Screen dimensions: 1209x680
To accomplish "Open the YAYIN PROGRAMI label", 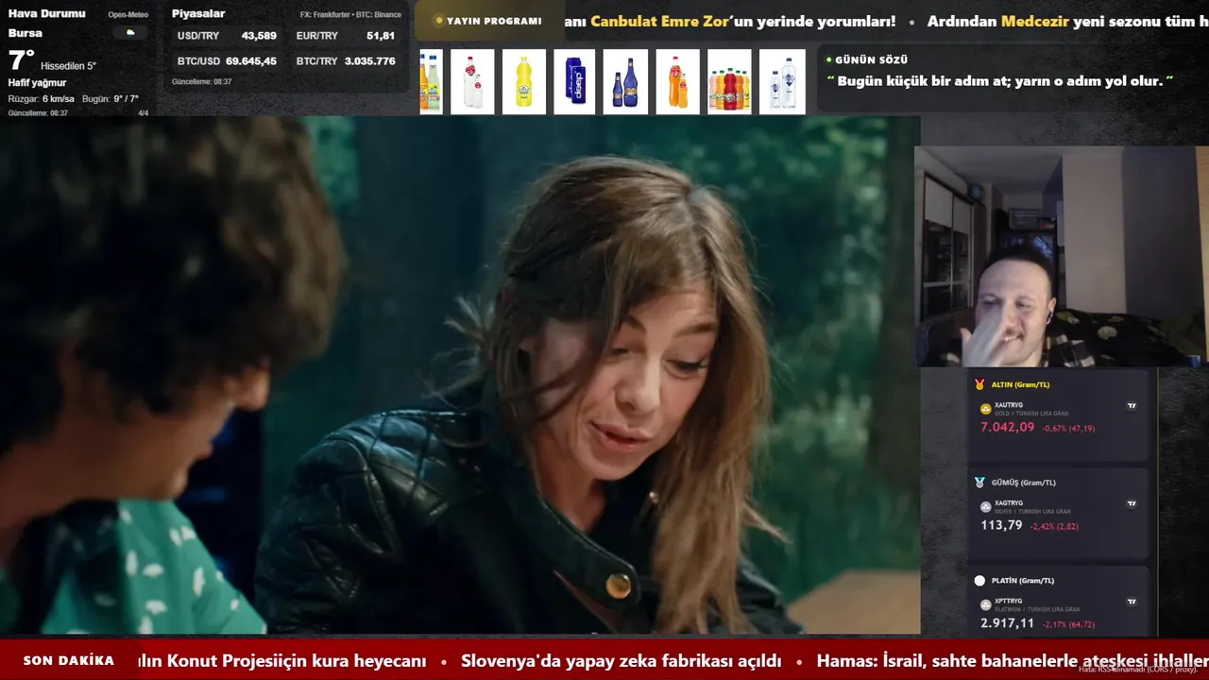I will [x=494, y=21].
